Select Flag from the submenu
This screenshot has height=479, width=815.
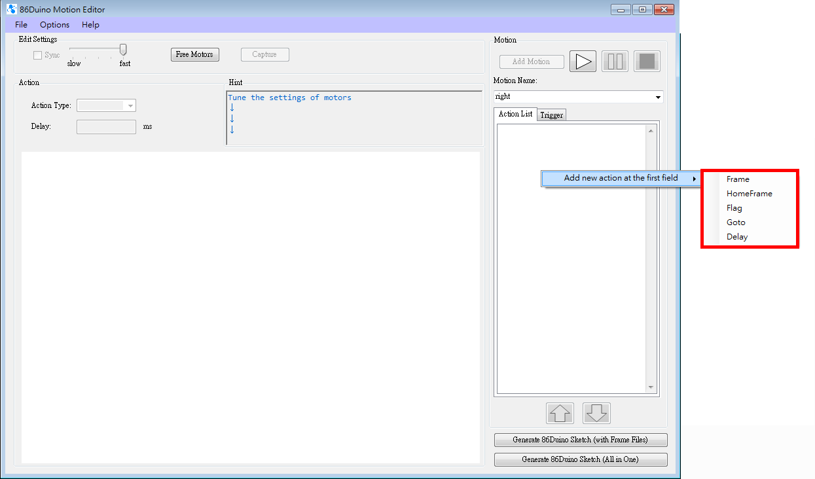(x=734, y=208)
